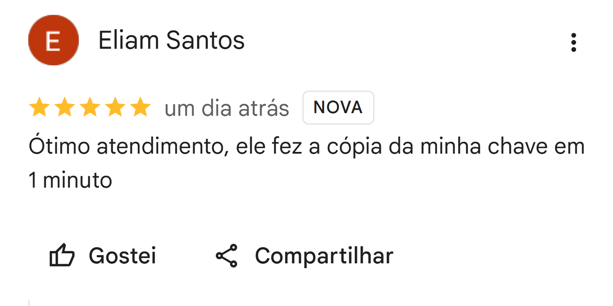This screenshot has width=613, height=306.
Task: Click the timestamp um dia atrás
Action: (227, 108)
